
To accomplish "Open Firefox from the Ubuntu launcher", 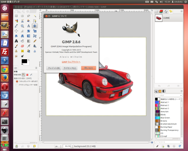I will point(5,78).
